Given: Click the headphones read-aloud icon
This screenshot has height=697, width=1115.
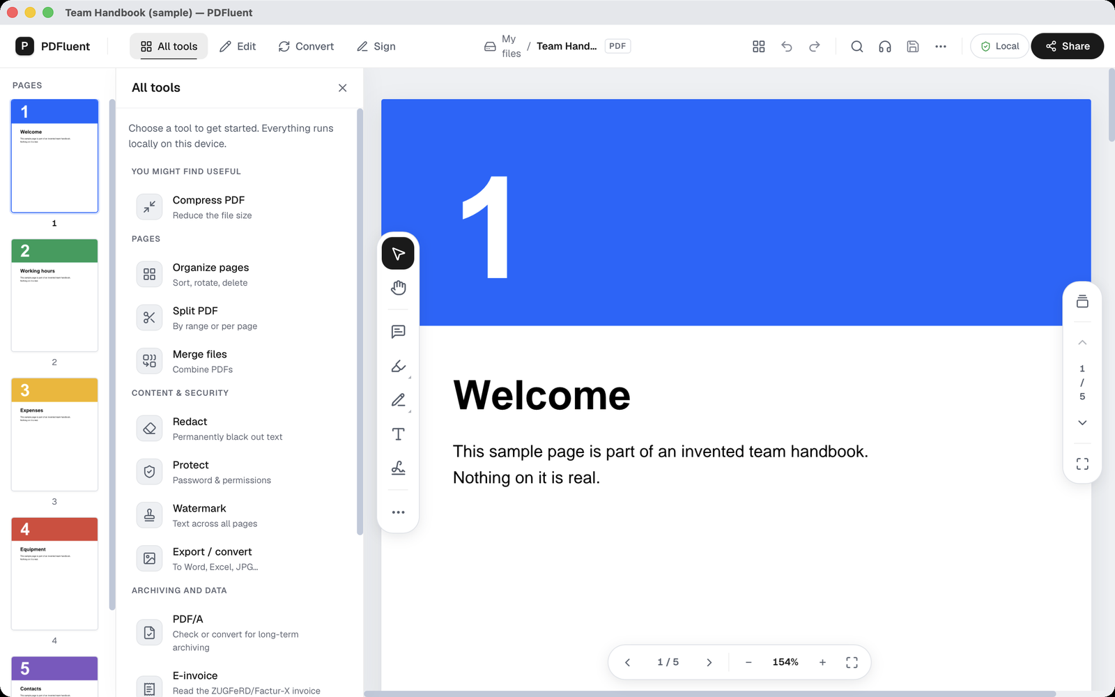Looking at the screenshot, I should coord(884,46).
